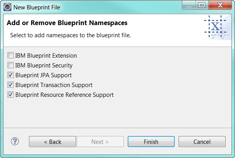Screen dimensions: 235x158
Task: Cancel the blueprint wizard
Action: [202, 142]
